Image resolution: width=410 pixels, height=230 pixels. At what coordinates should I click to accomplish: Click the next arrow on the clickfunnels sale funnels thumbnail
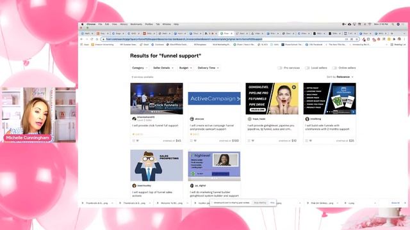[x=353, y=112]
